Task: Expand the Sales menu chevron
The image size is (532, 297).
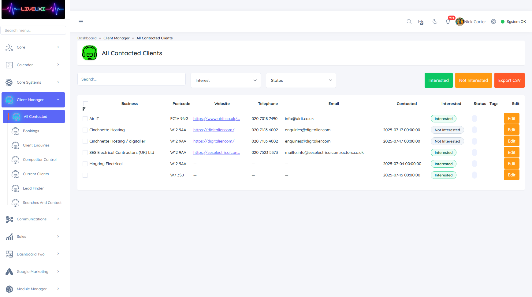Action: 58,236
